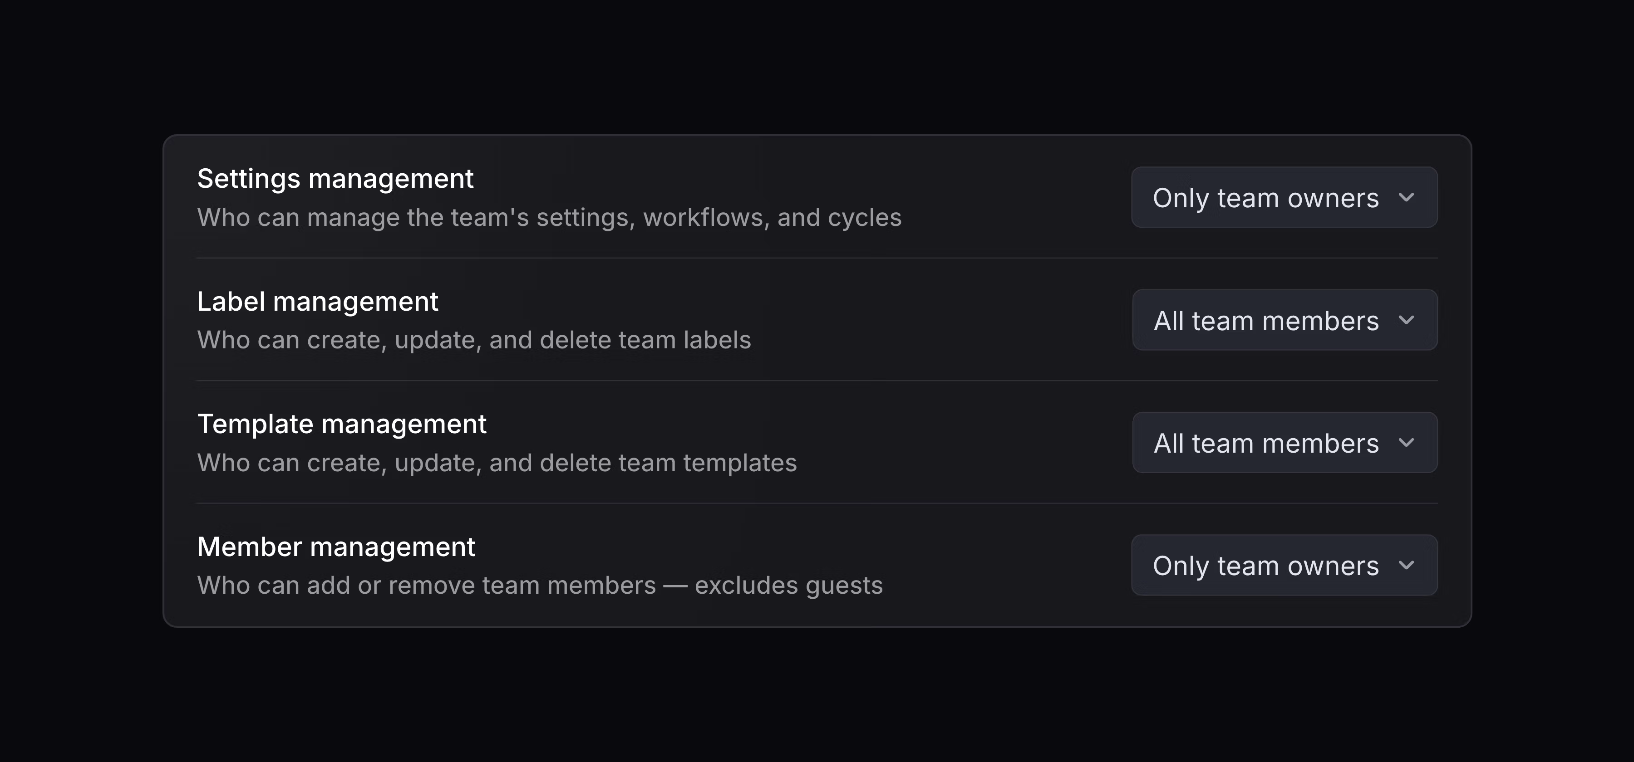Click the chevron beside 'All team members' for Labels
This screenshot has height=762, width=1634.
[1407, 320]
